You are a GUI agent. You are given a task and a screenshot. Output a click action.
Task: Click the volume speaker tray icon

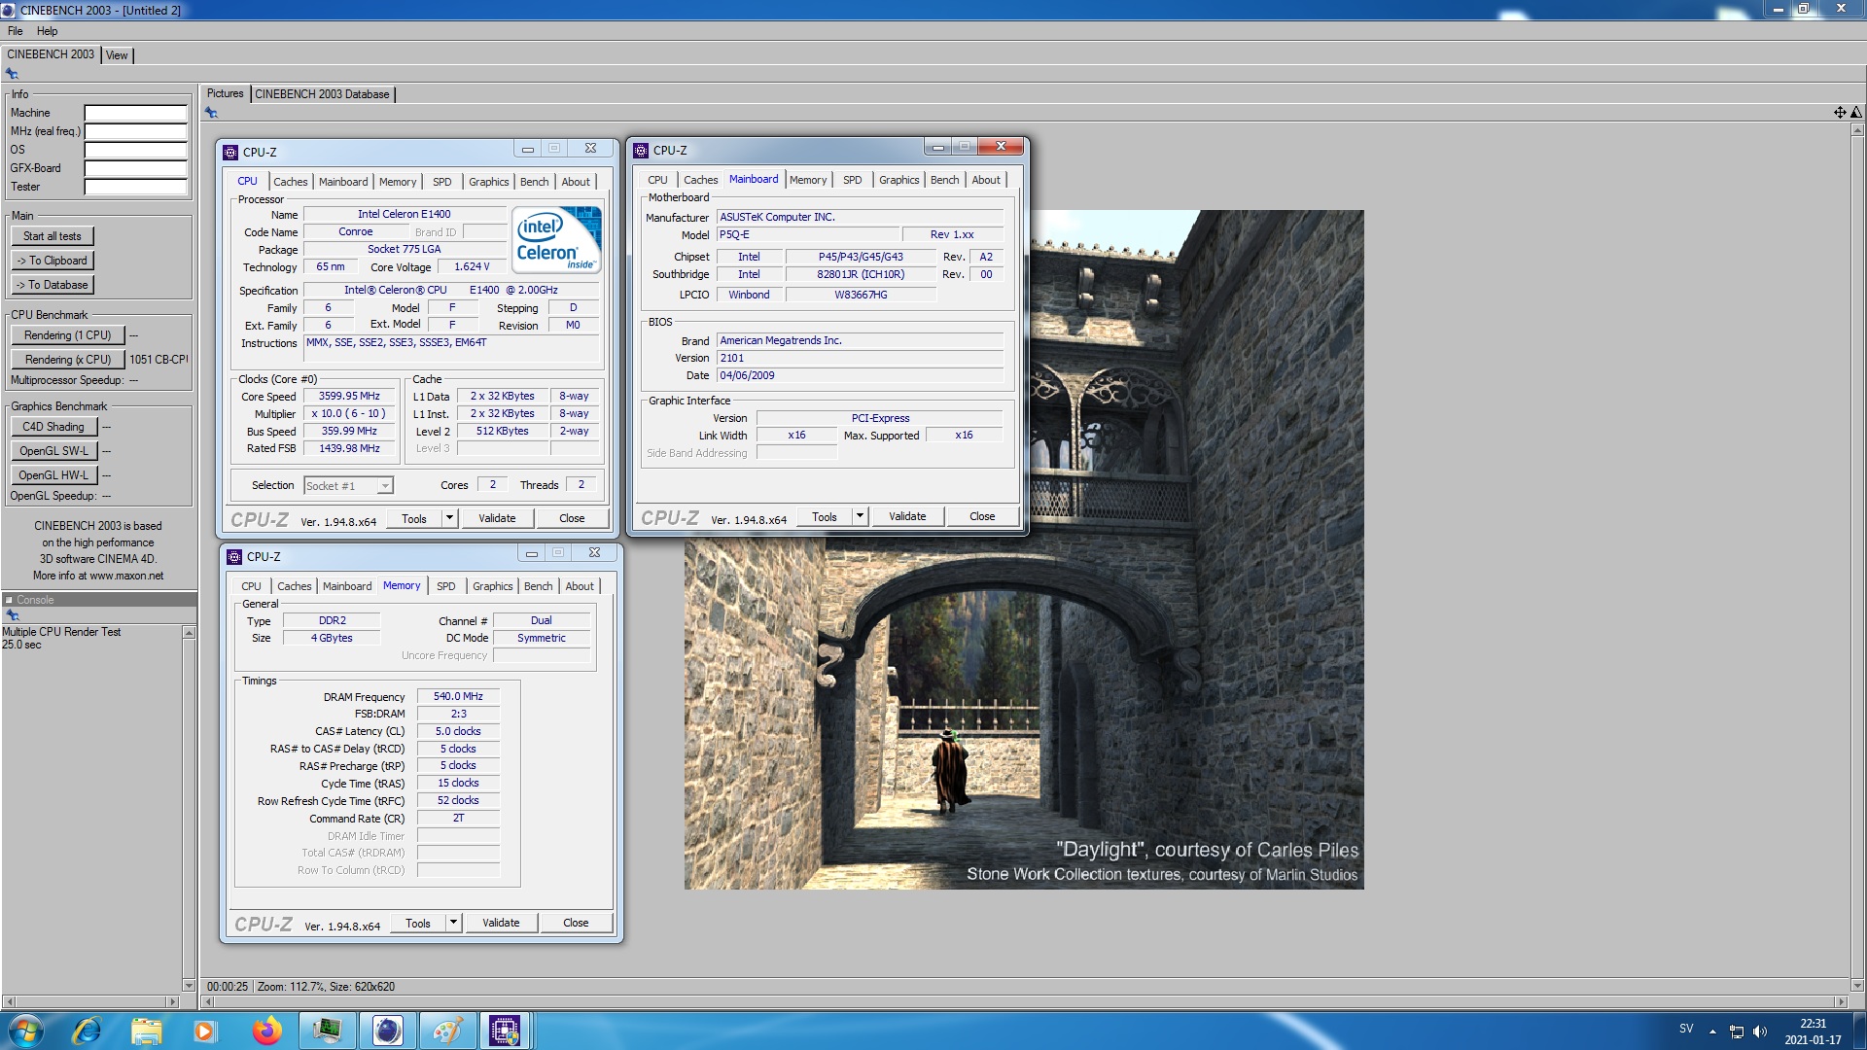(1759, 1032)
